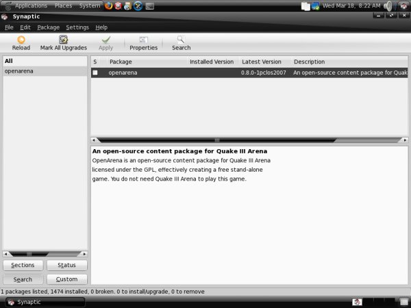Click the Status filter button
411x308 pixels.
click(x=67, y=265)
